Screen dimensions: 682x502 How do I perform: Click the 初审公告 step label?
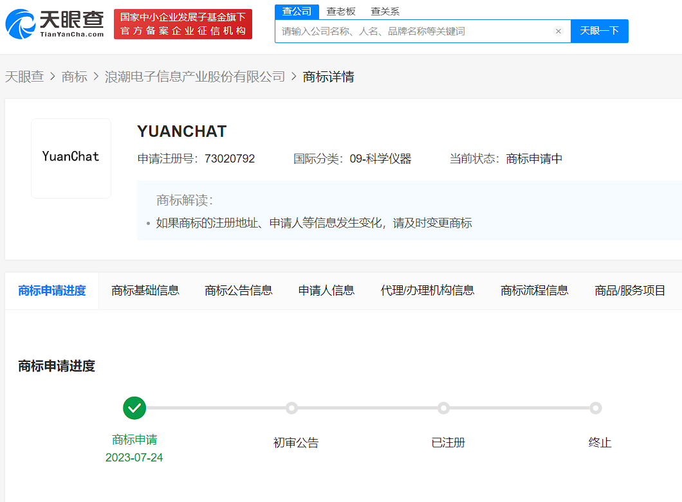(x=296, y=443)
